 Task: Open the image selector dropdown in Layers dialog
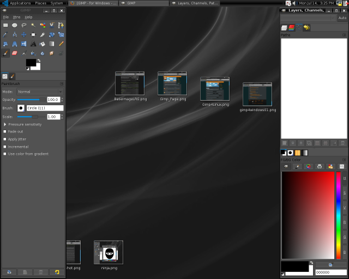pos(305,18)
